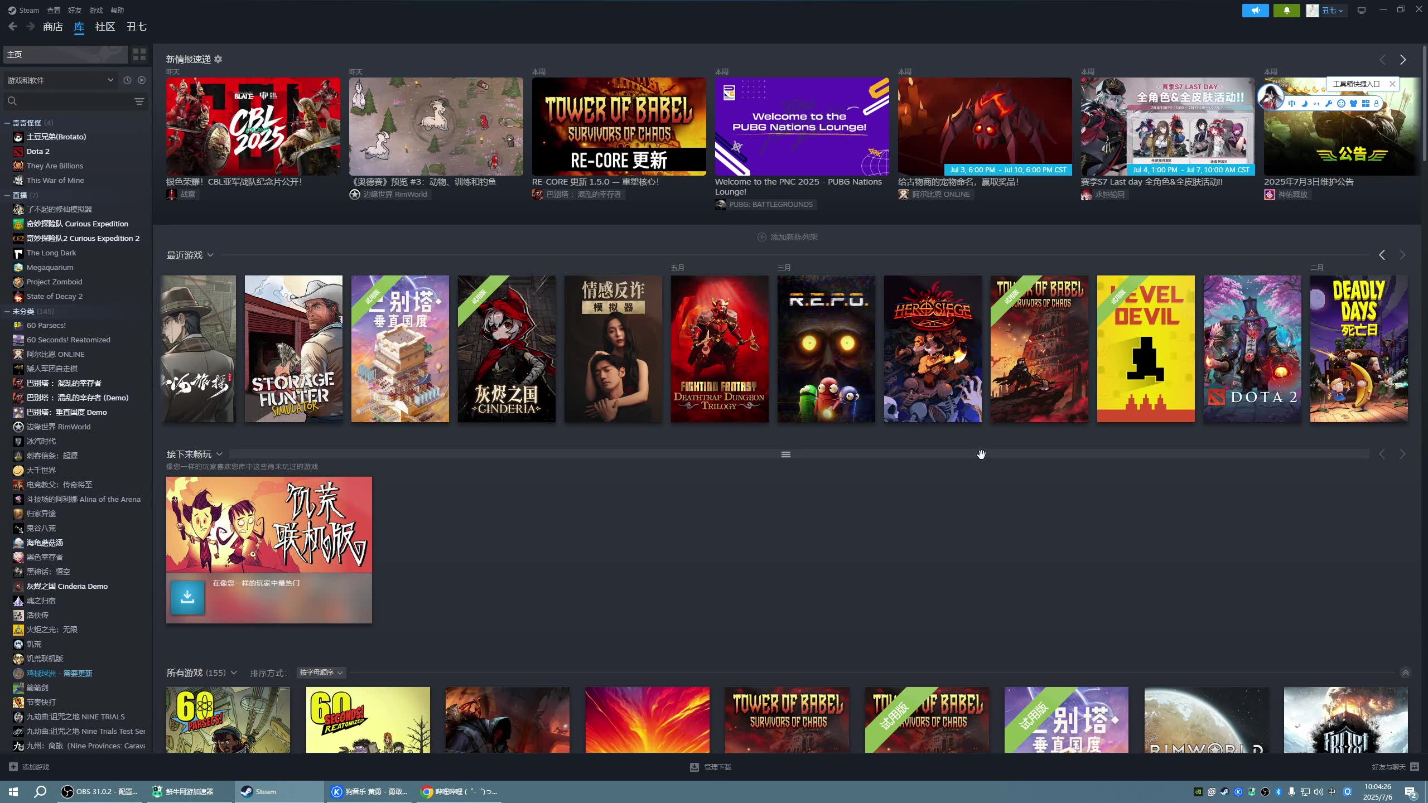Image resolution: width=1428 pixels, height=803 pixels.
Task: Collapse the 奇奇怪怪 collection
Action: [7, 123]
